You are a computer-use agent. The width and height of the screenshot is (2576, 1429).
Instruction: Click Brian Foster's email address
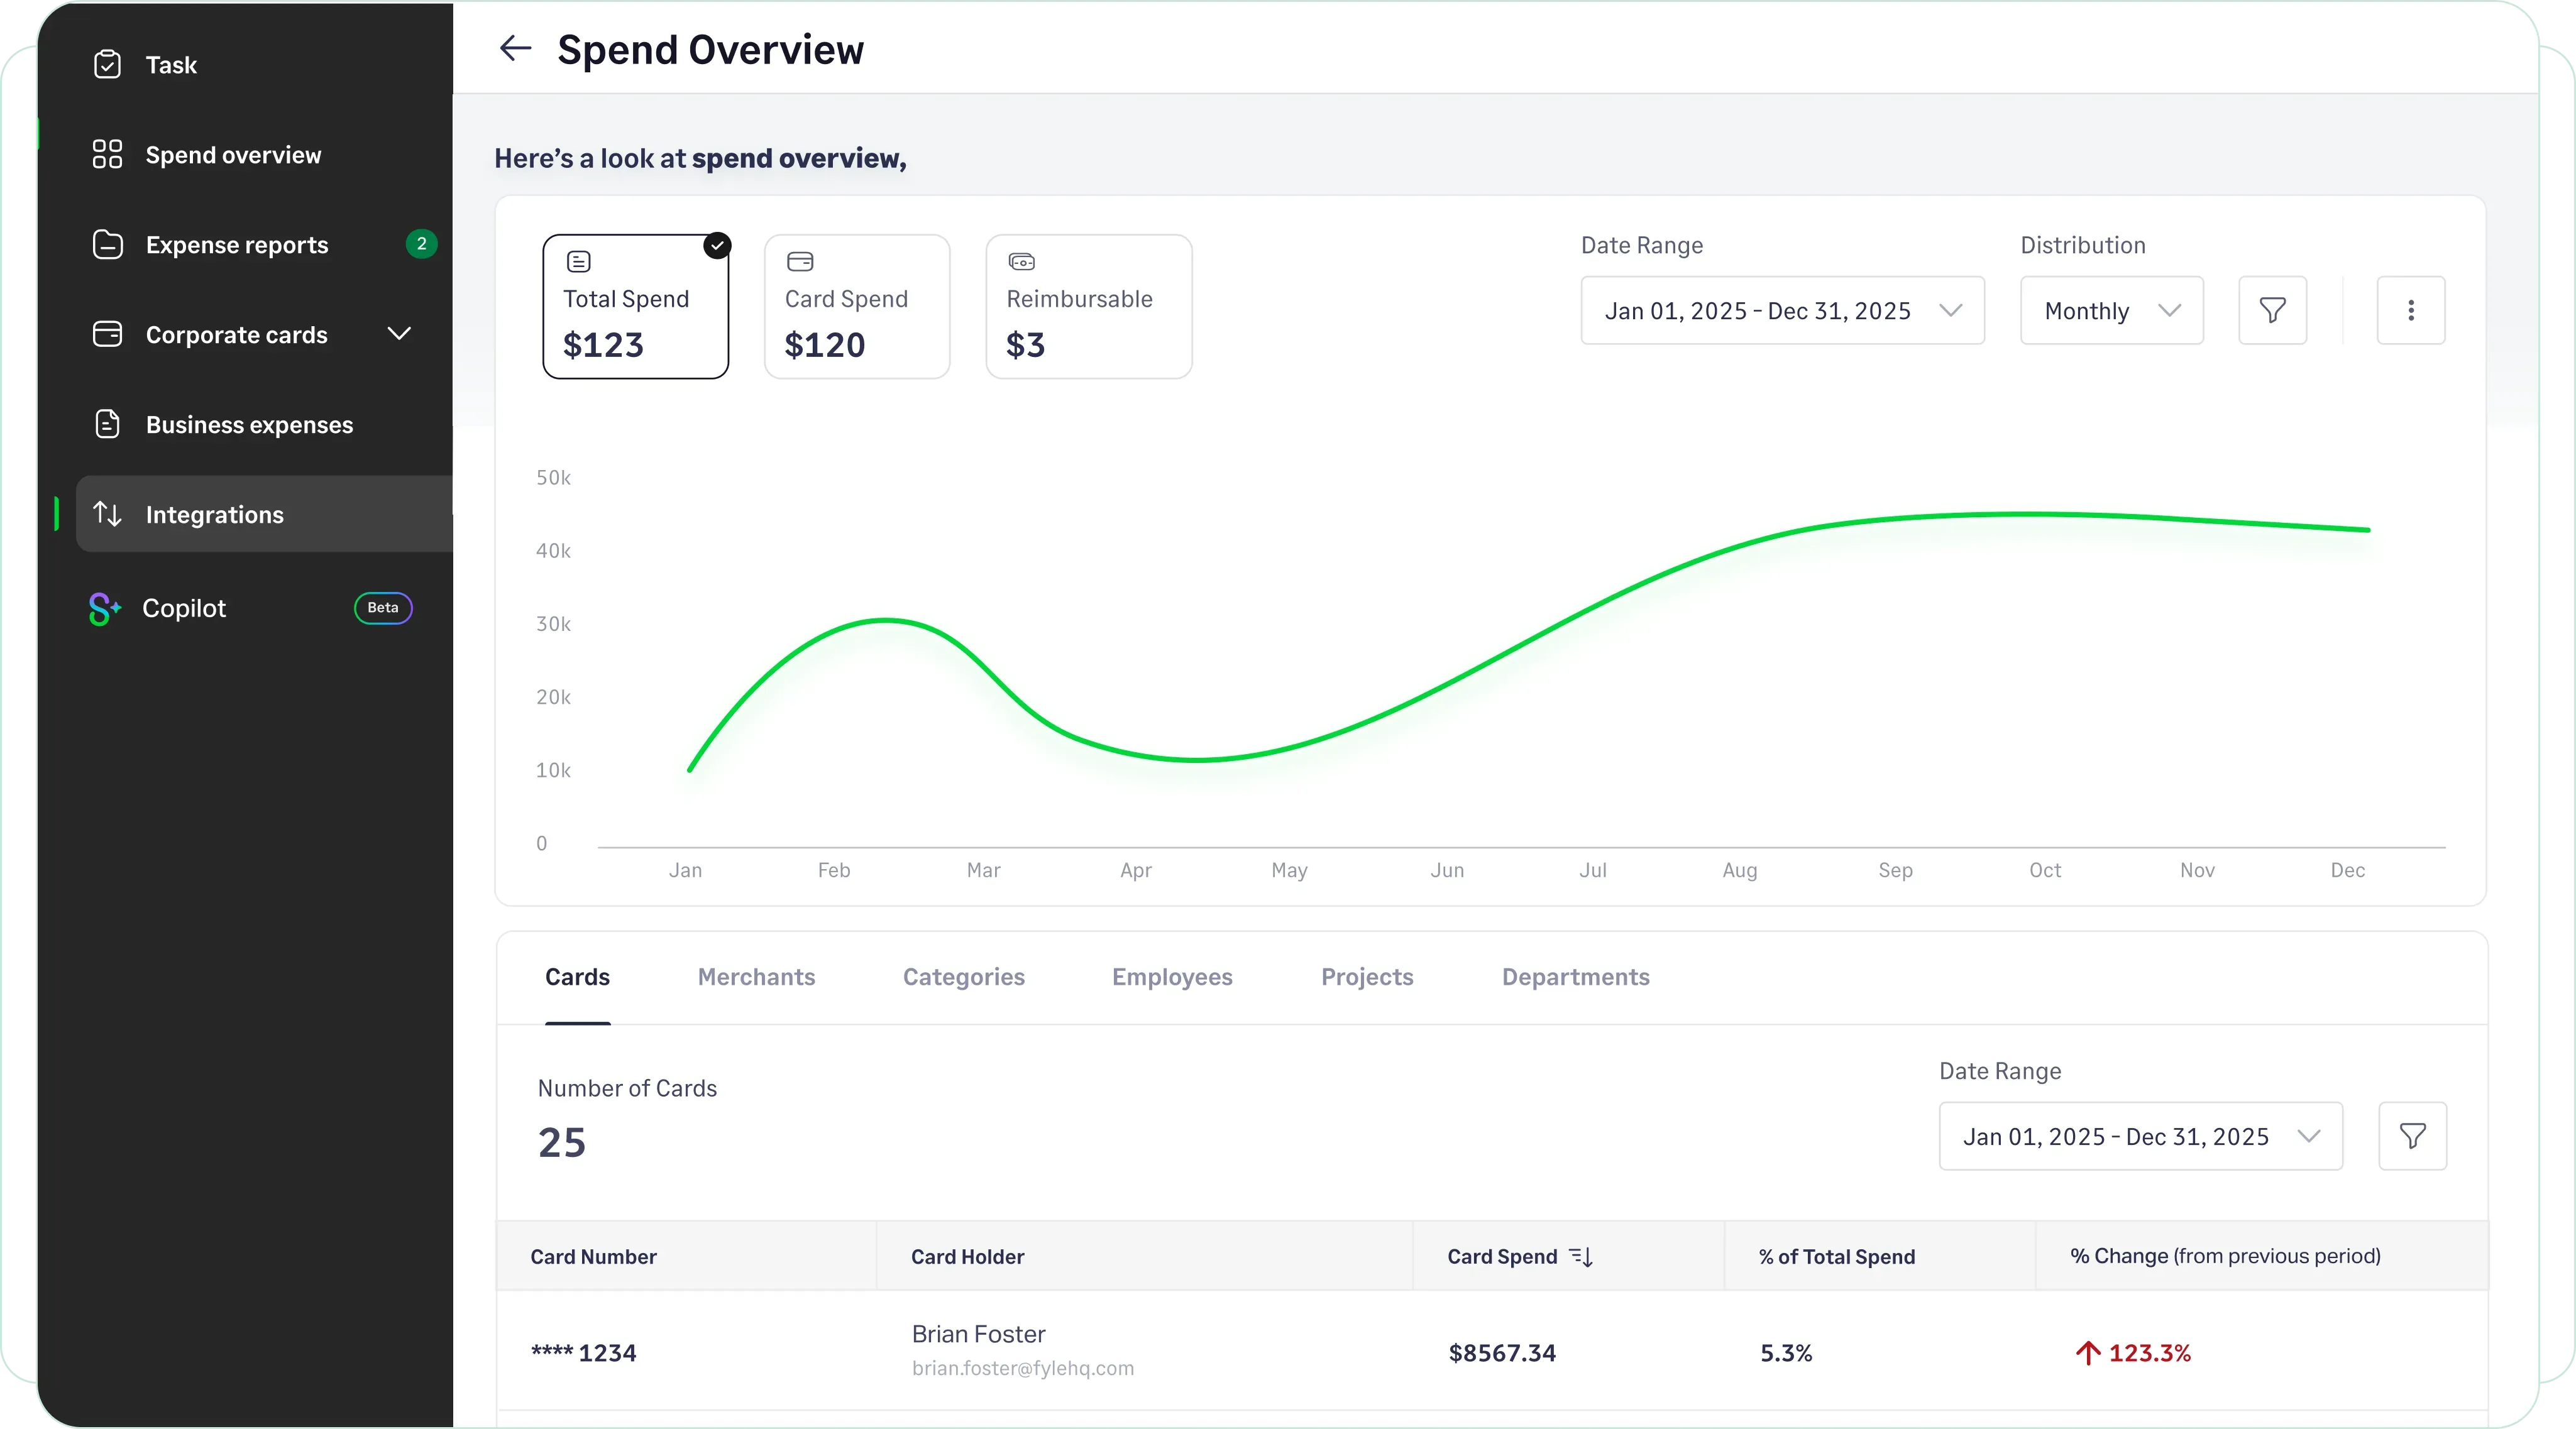tap(1022, 1369)
